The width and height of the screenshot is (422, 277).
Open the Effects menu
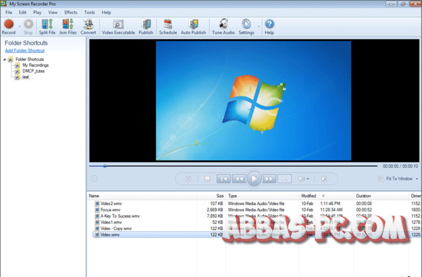(70, 12)
